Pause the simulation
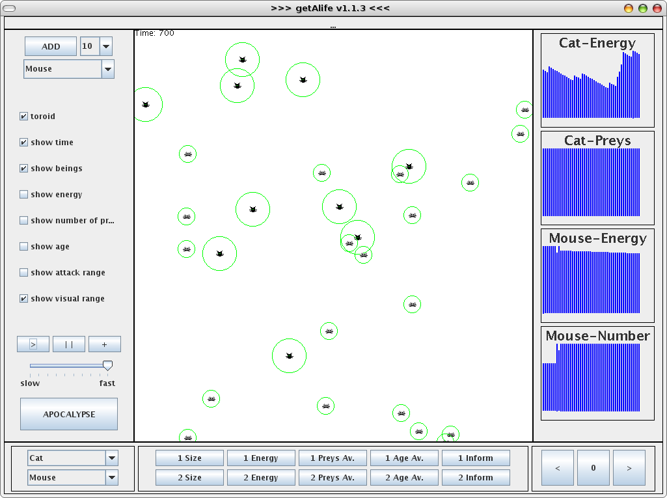The height and width of the screenshot is (498, 667). [x=69, y=344]
